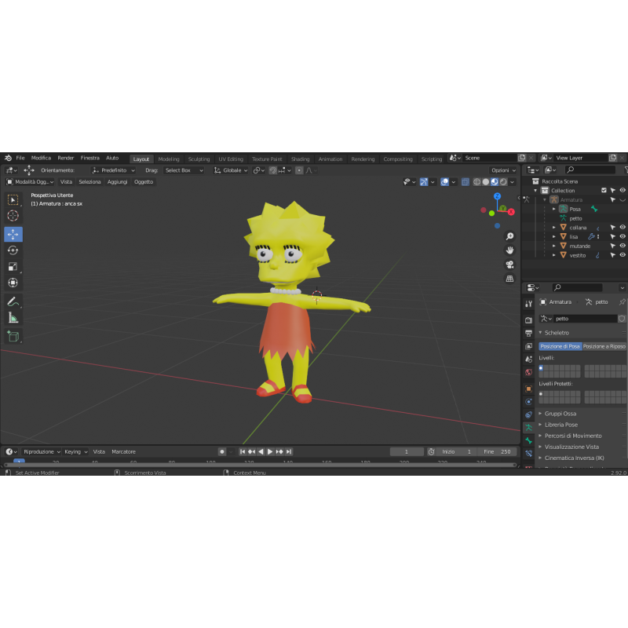628x628 pixels.
Task: Jump to timeline end frame button
Action: click(x=289, y=452)
